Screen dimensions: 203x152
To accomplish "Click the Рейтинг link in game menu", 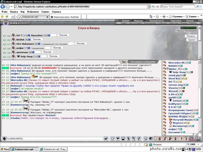I will click(x=193, y=23).
